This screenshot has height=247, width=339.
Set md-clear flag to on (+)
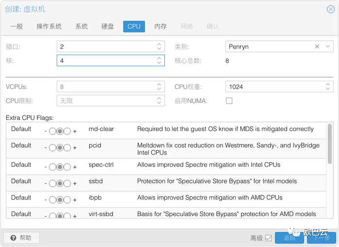[67, 131]
